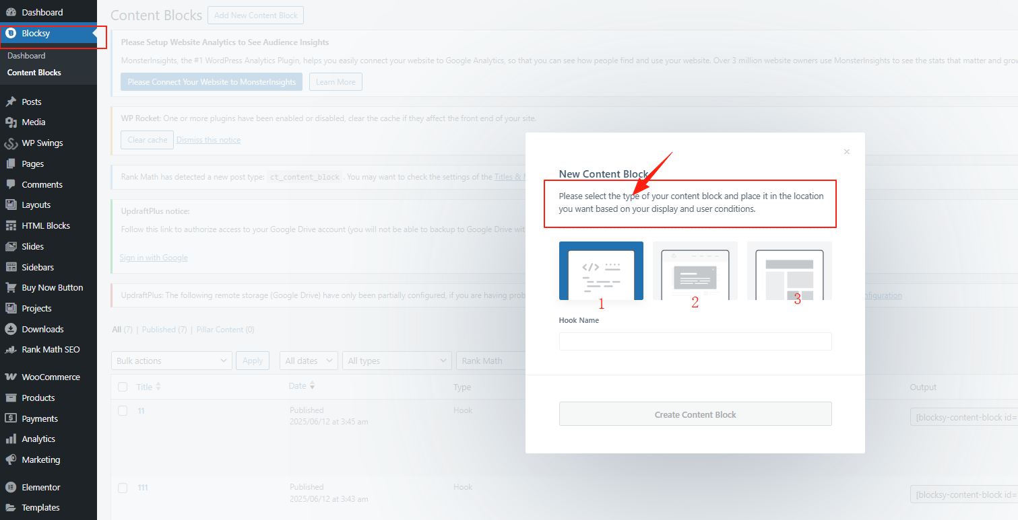
Task: Click the Comments speech bubble icon
Action: (11, 184)
